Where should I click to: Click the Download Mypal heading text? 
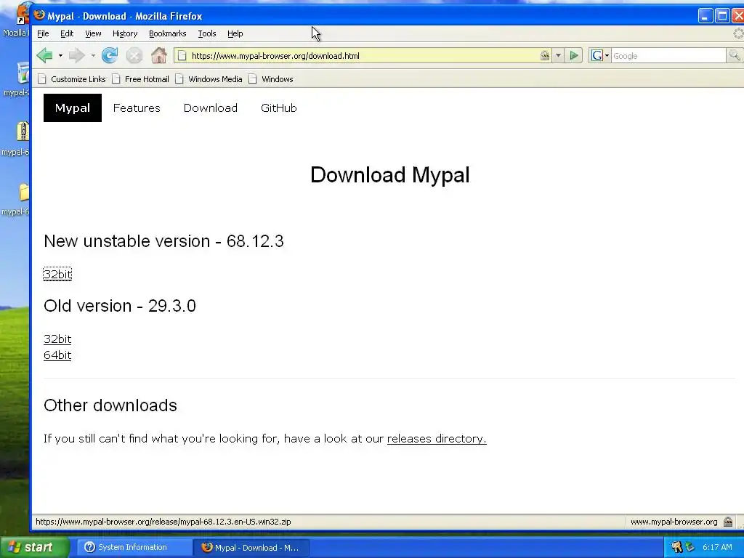click(389, 174)
